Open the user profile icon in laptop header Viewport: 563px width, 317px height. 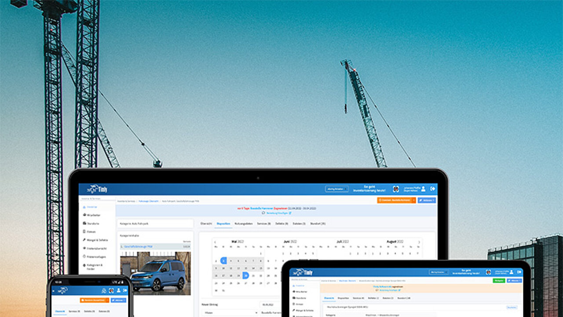coord(423,188)
